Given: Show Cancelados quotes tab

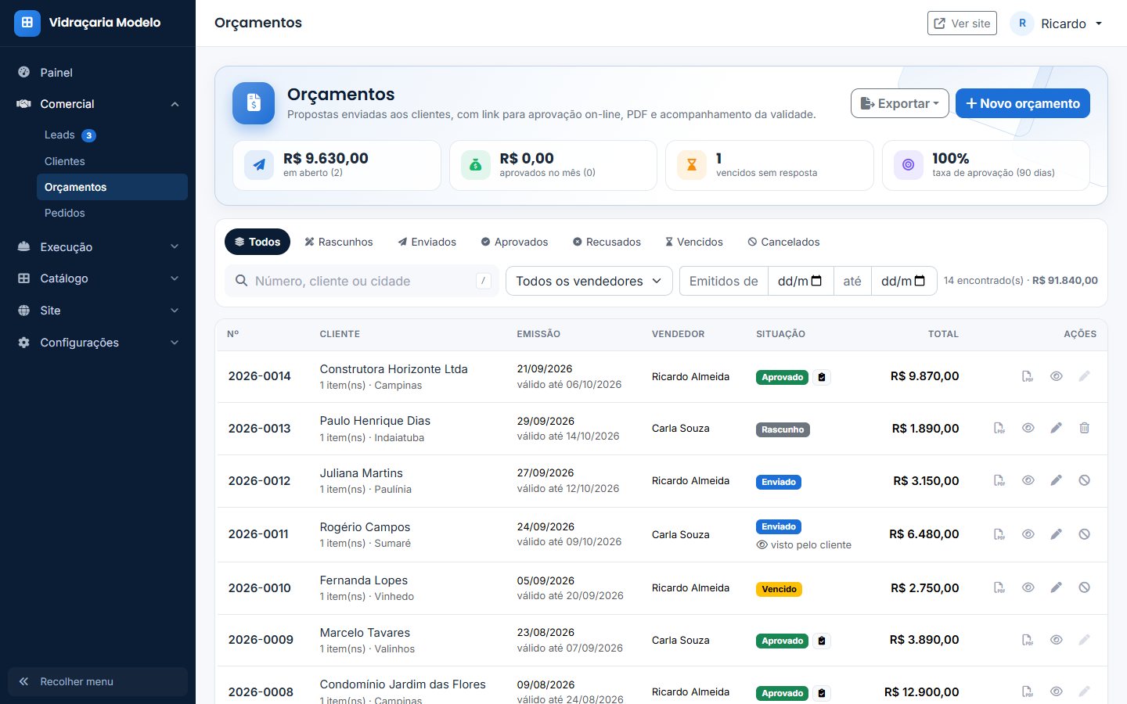Looking at the screenshot, I should [x=783, y=242].
